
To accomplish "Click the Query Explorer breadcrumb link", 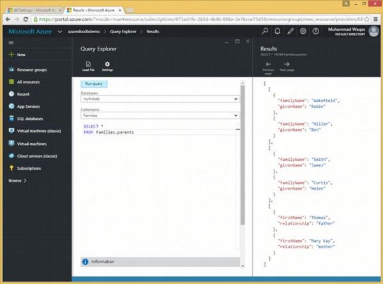I will [x=126, y=31].
